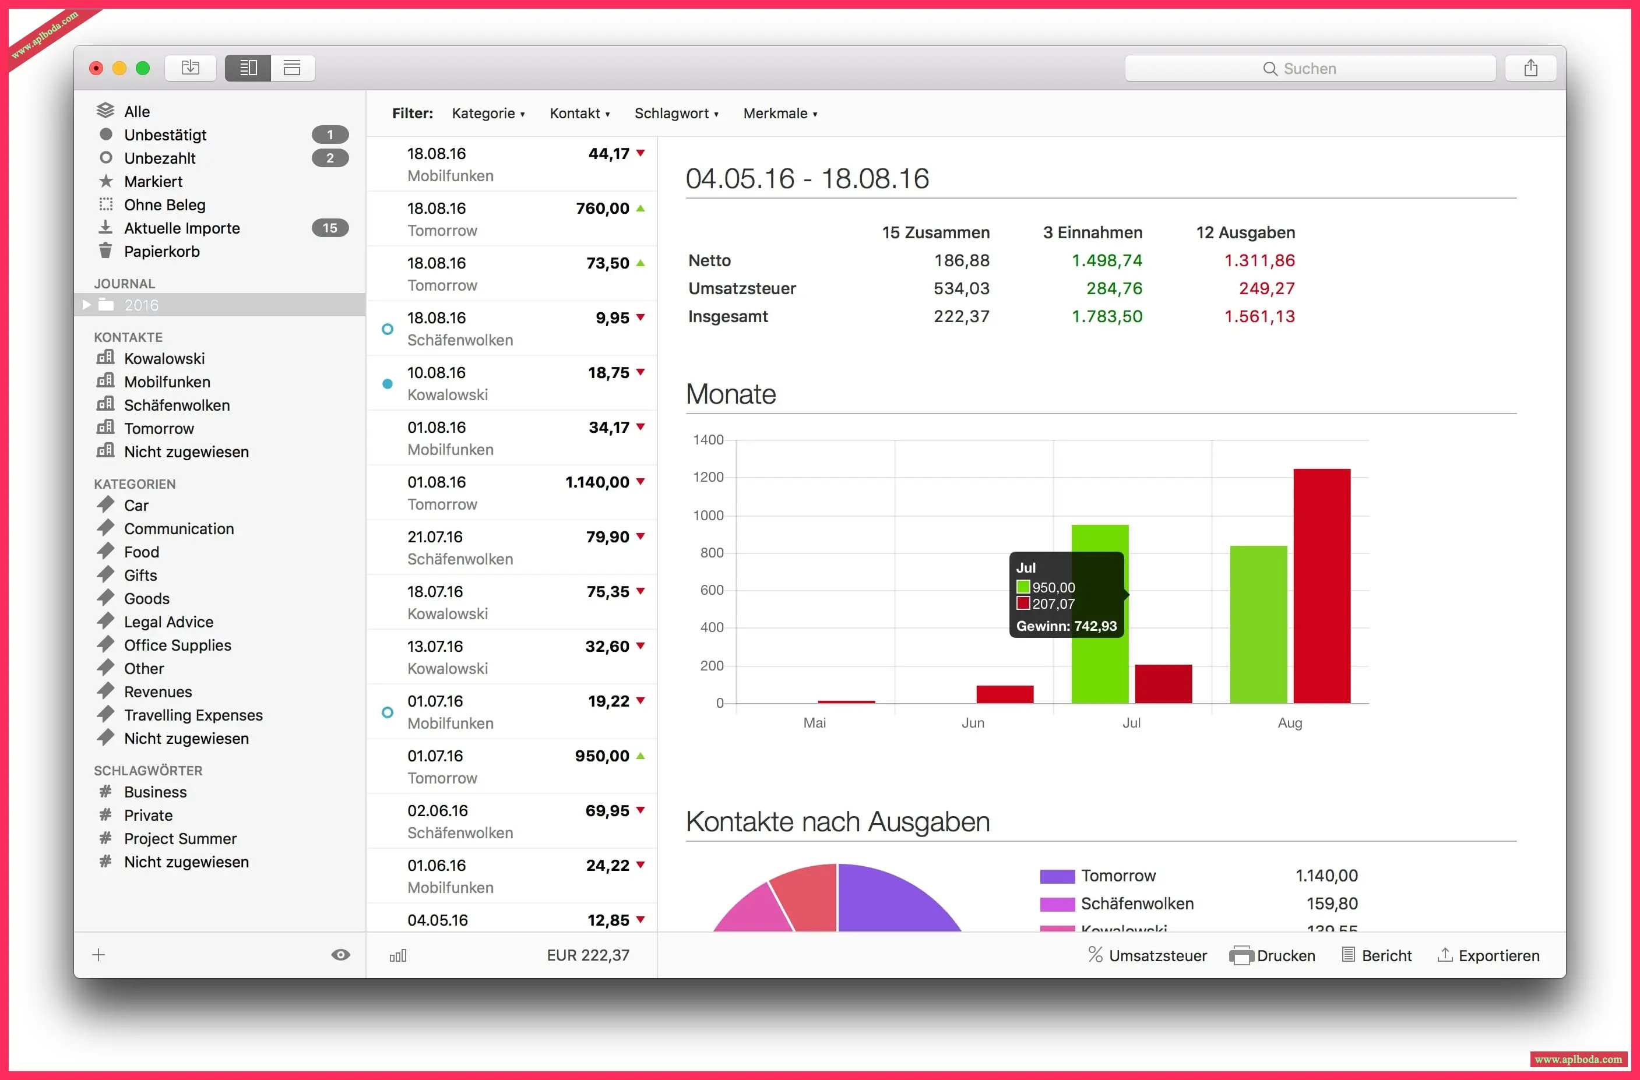Click the share icon in toolbar
Image resolution: width=1640 pixels, height=1080 pixels.
point(1530,68)
